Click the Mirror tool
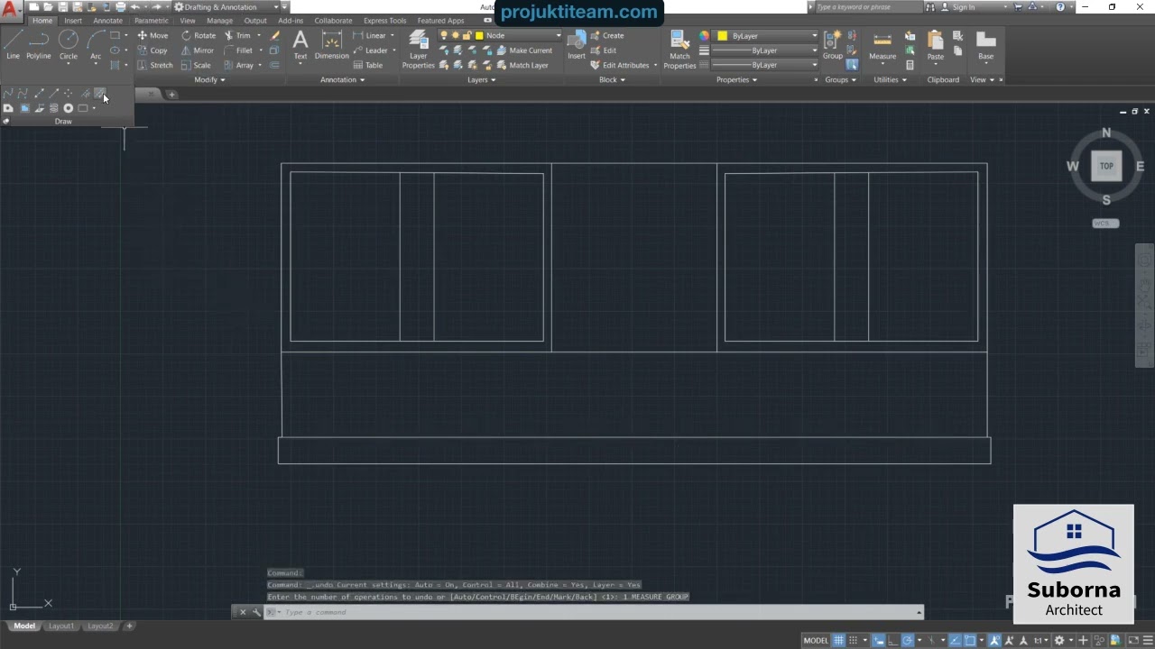1155x649 pixels. [x=198, y=50]
